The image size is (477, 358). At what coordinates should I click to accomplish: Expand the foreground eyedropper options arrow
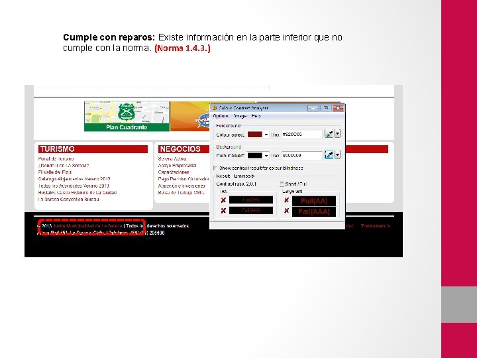337,134
